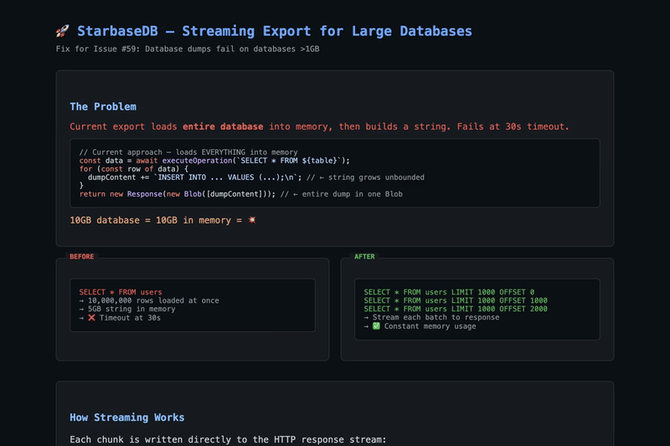Click the 'return new Response(new Blob' code line

(x=241, y=194)
